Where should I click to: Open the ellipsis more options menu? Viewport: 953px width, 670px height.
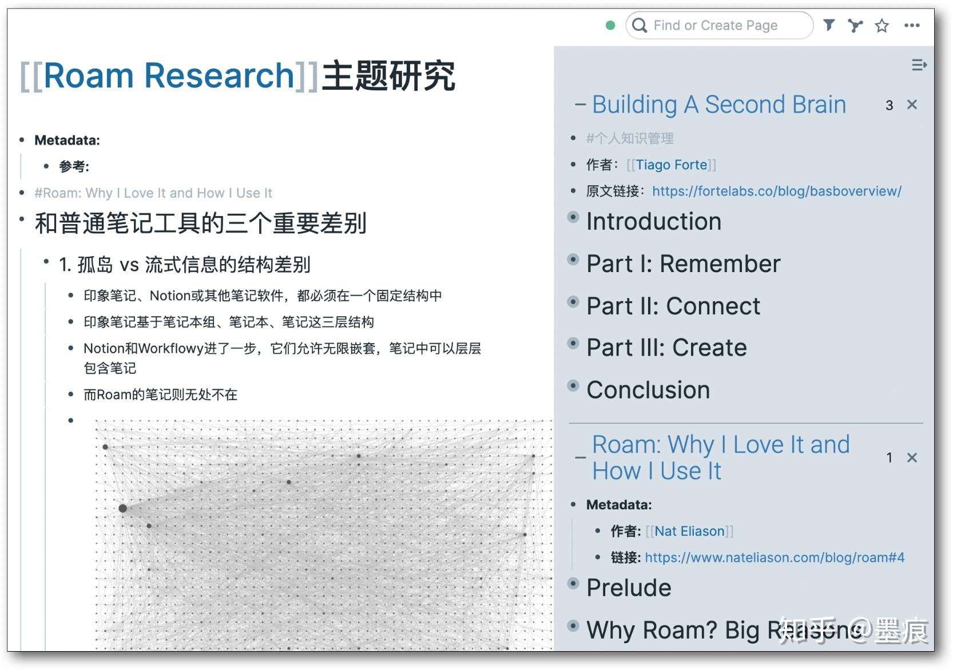913,25
